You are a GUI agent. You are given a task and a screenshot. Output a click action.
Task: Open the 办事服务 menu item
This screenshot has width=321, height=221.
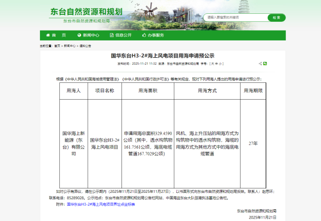pos(153,35)
